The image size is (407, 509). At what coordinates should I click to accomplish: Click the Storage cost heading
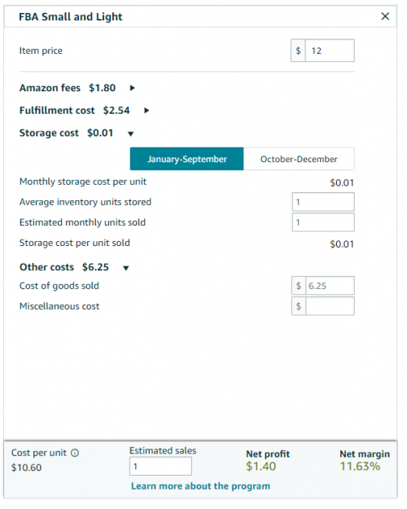(49, 133)
